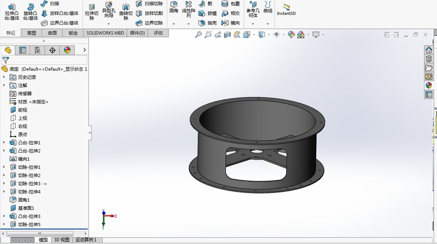Open the DimXpertManager crosshair tab
Image resolution: width=437 pixels, height=244 pixels.
[52, 50]
